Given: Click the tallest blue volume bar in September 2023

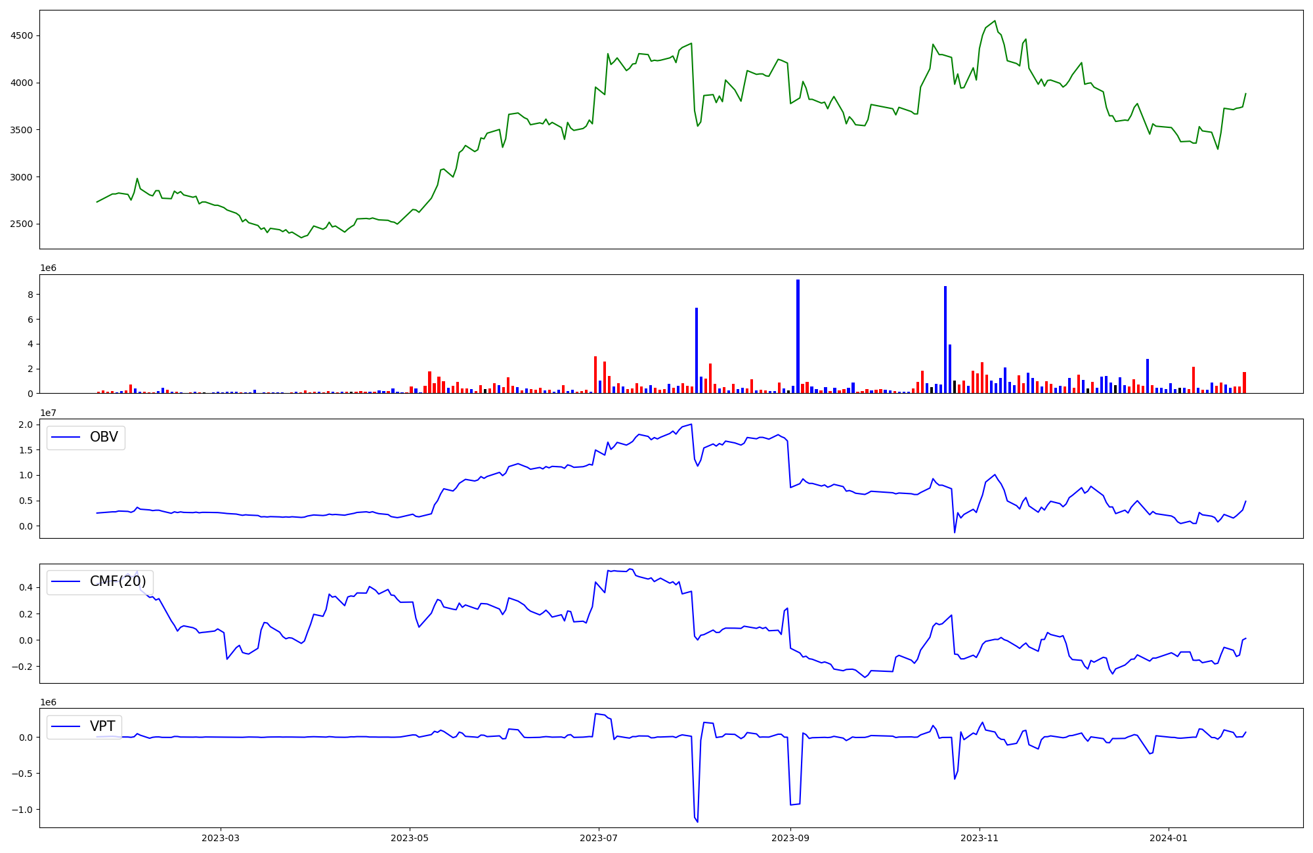Looking at the screenshot, I should pos(798,337).
